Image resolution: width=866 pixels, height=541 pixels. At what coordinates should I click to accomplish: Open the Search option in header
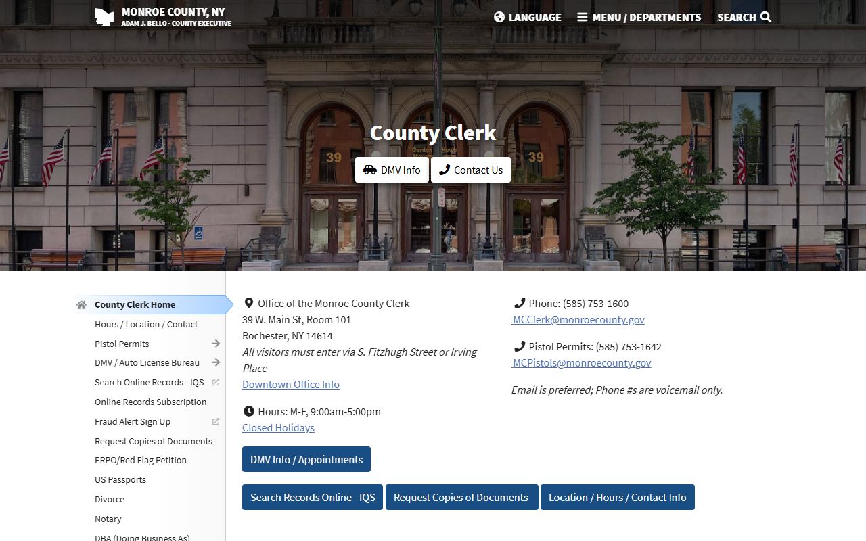744,17
